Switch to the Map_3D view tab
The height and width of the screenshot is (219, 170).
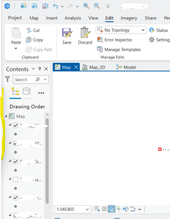click(93, 67)
